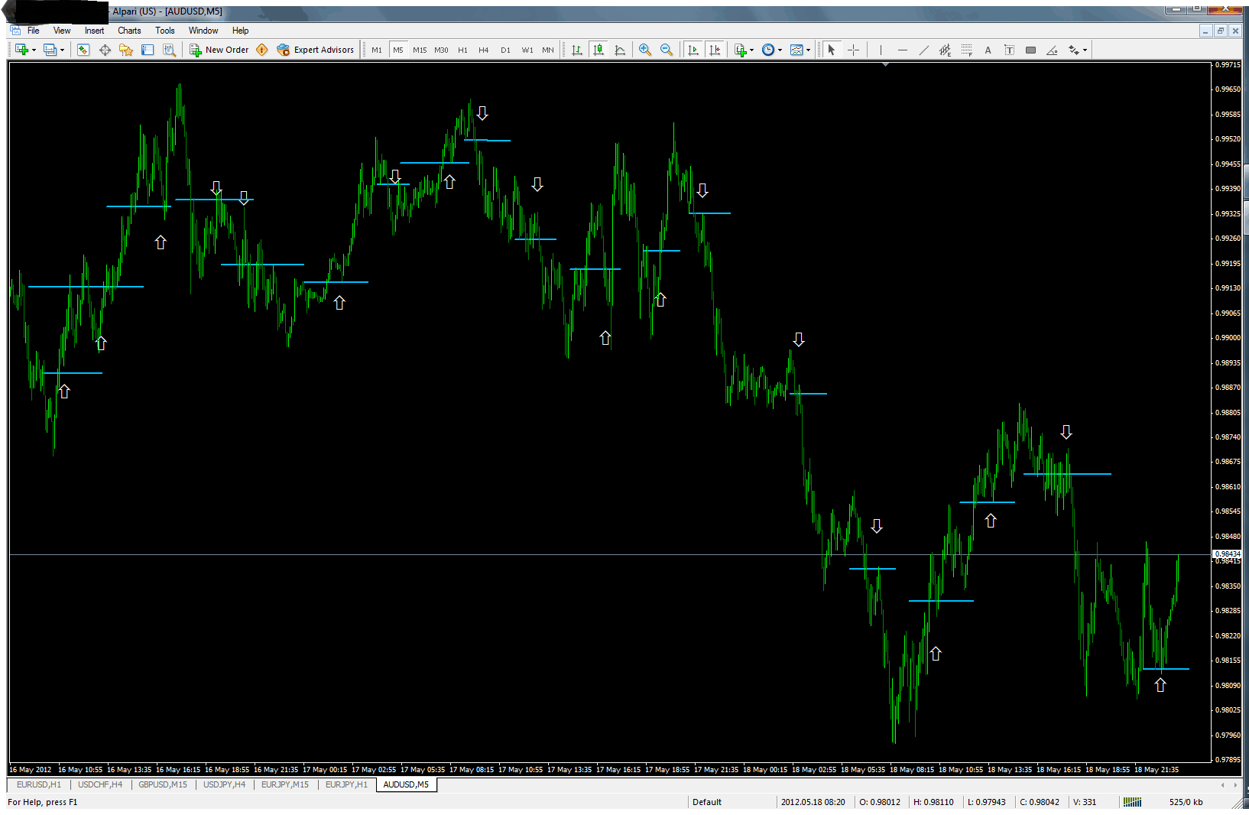
Task: Click the Arrows objects icon
Action: pyautogui.click(x=1073, y=50)
